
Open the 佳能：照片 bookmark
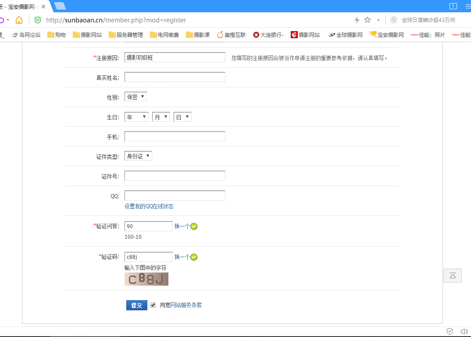click(x=428, y=35)
